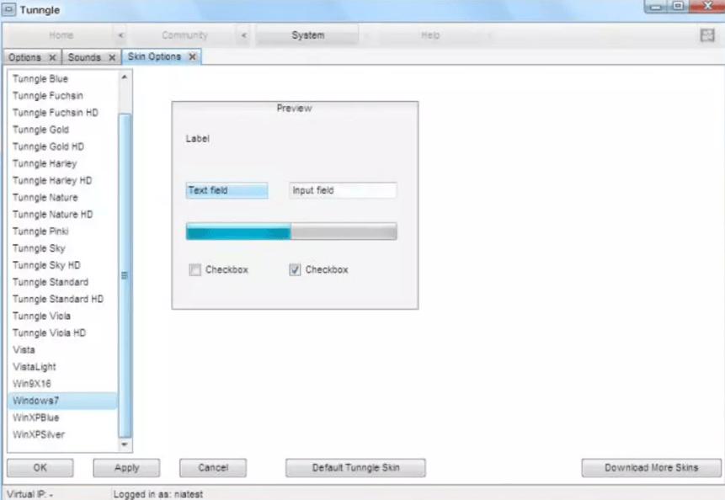
Task: Click the Virtual IP status bar entry
Action: click(29, 494)
